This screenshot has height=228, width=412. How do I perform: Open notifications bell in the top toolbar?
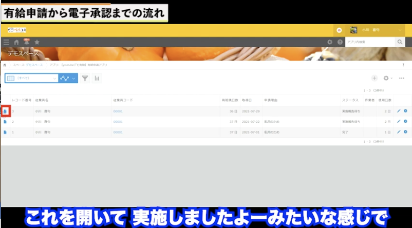[x=26, y=42]
